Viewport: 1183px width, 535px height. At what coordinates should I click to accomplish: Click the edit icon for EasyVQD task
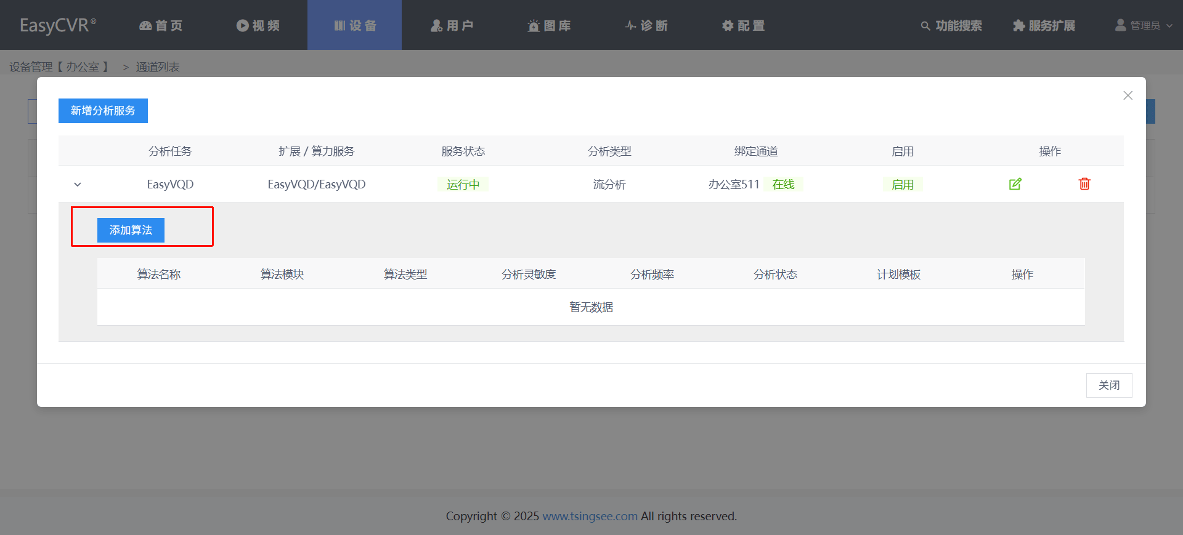[x=1015, y=184]
